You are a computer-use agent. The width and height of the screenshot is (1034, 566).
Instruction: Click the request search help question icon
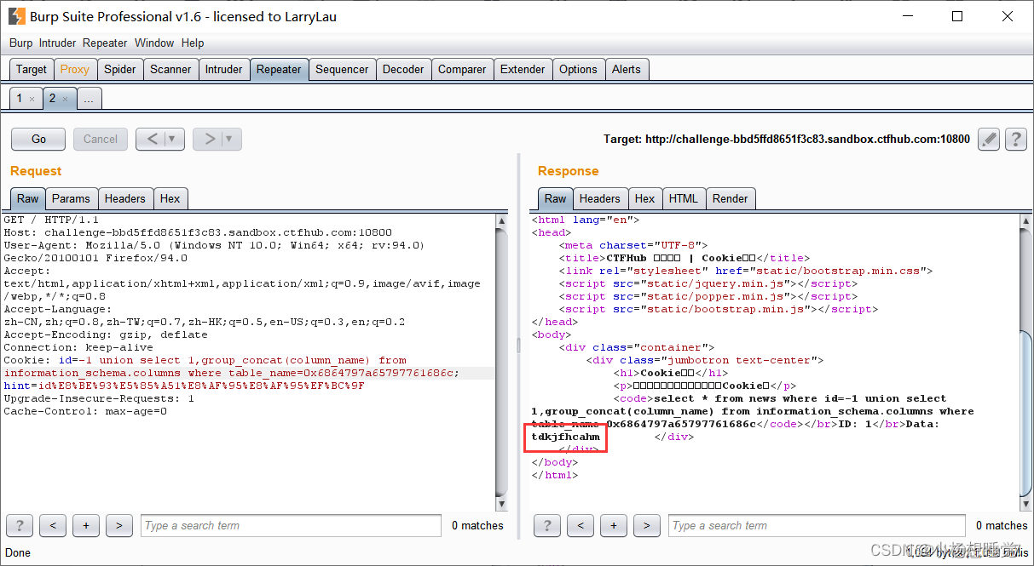[x=20, y=525]
